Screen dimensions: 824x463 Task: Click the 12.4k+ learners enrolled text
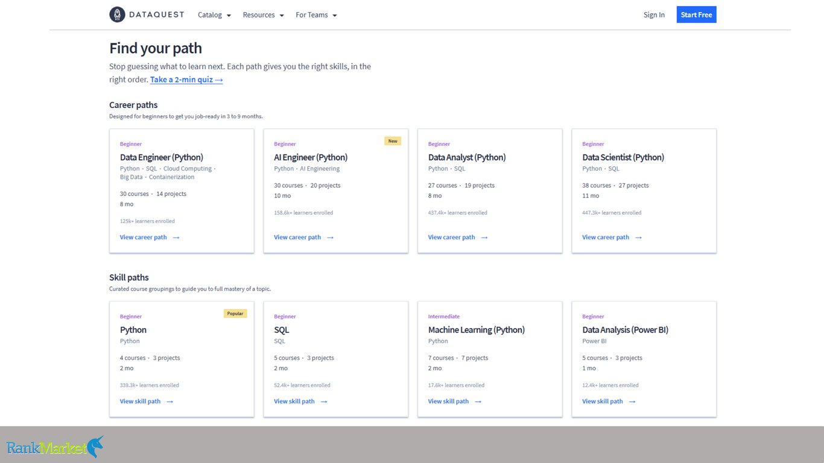pos(610,385)
